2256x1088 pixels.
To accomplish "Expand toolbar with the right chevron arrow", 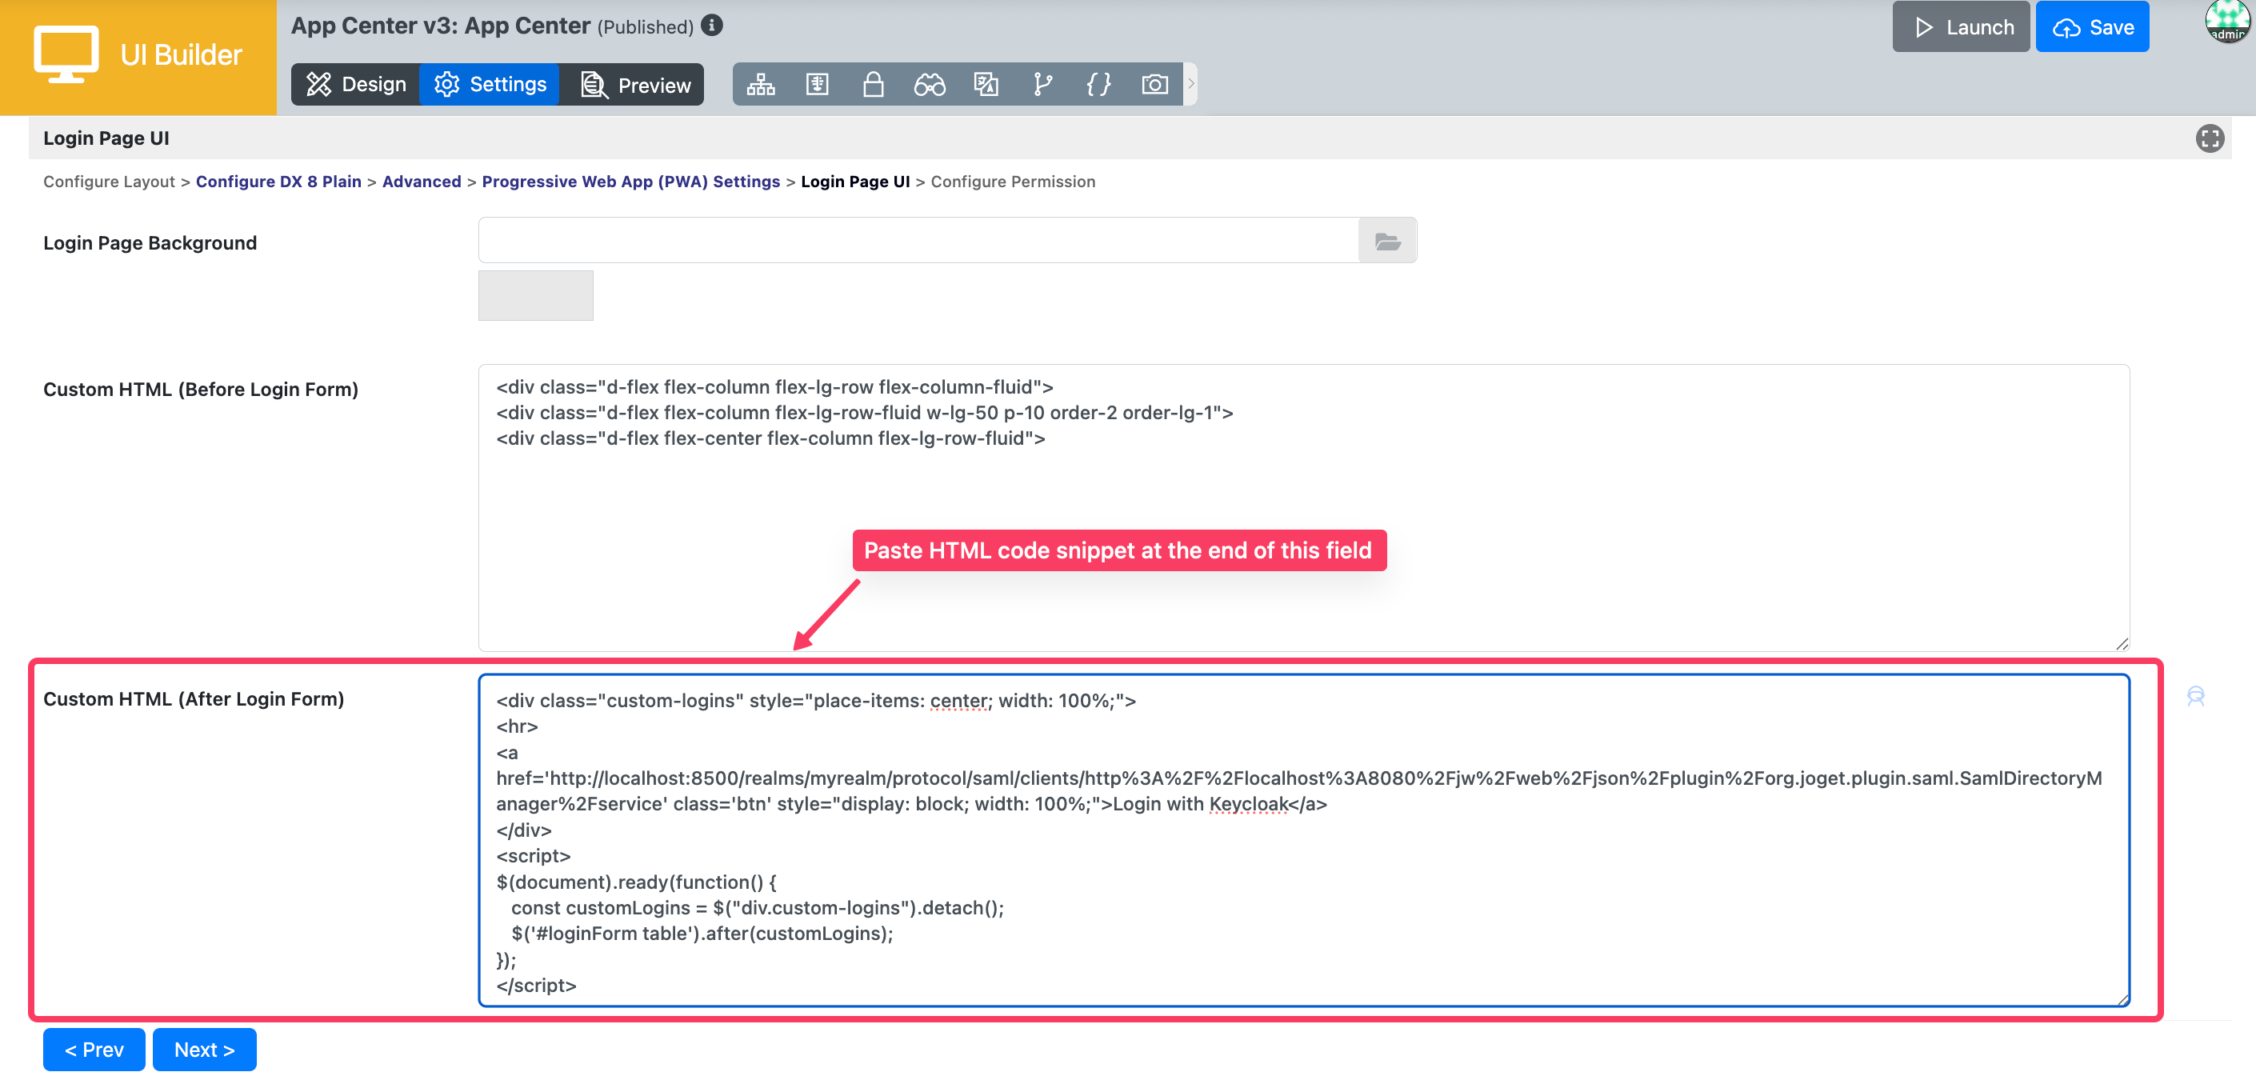I will tap(1190, 84).
